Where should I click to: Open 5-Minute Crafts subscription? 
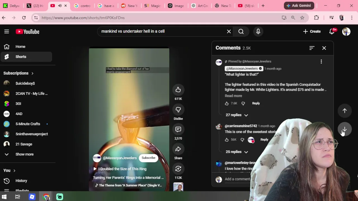pyautogui.click(x=26, y=124)
